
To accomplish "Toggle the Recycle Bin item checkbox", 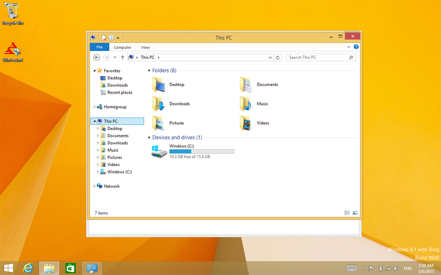I will pos(7,4).
